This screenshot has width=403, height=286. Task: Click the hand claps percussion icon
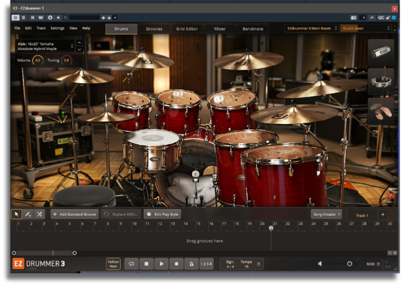(381, 110)
